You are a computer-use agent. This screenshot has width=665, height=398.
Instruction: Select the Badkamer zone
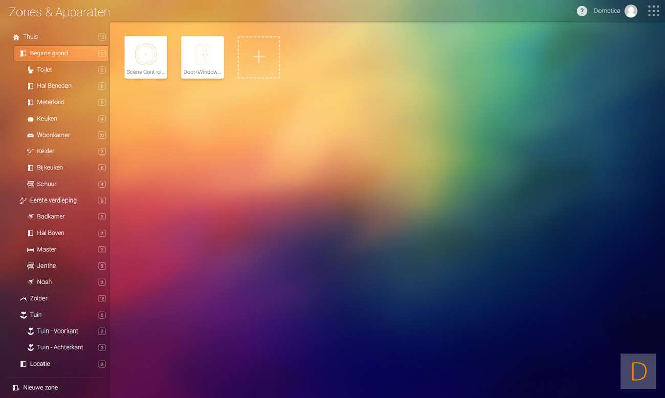click(51, 217)
